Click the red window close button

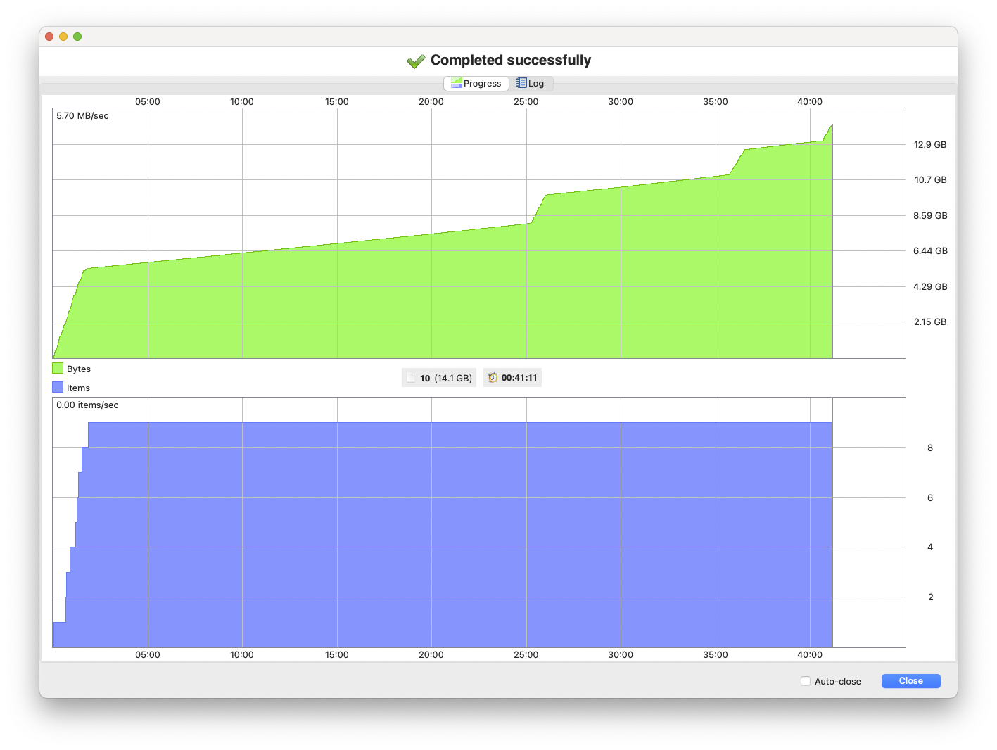[49, 37]
